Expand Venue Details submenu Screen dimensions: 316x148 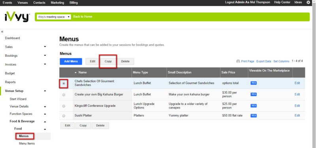point(45,107)
